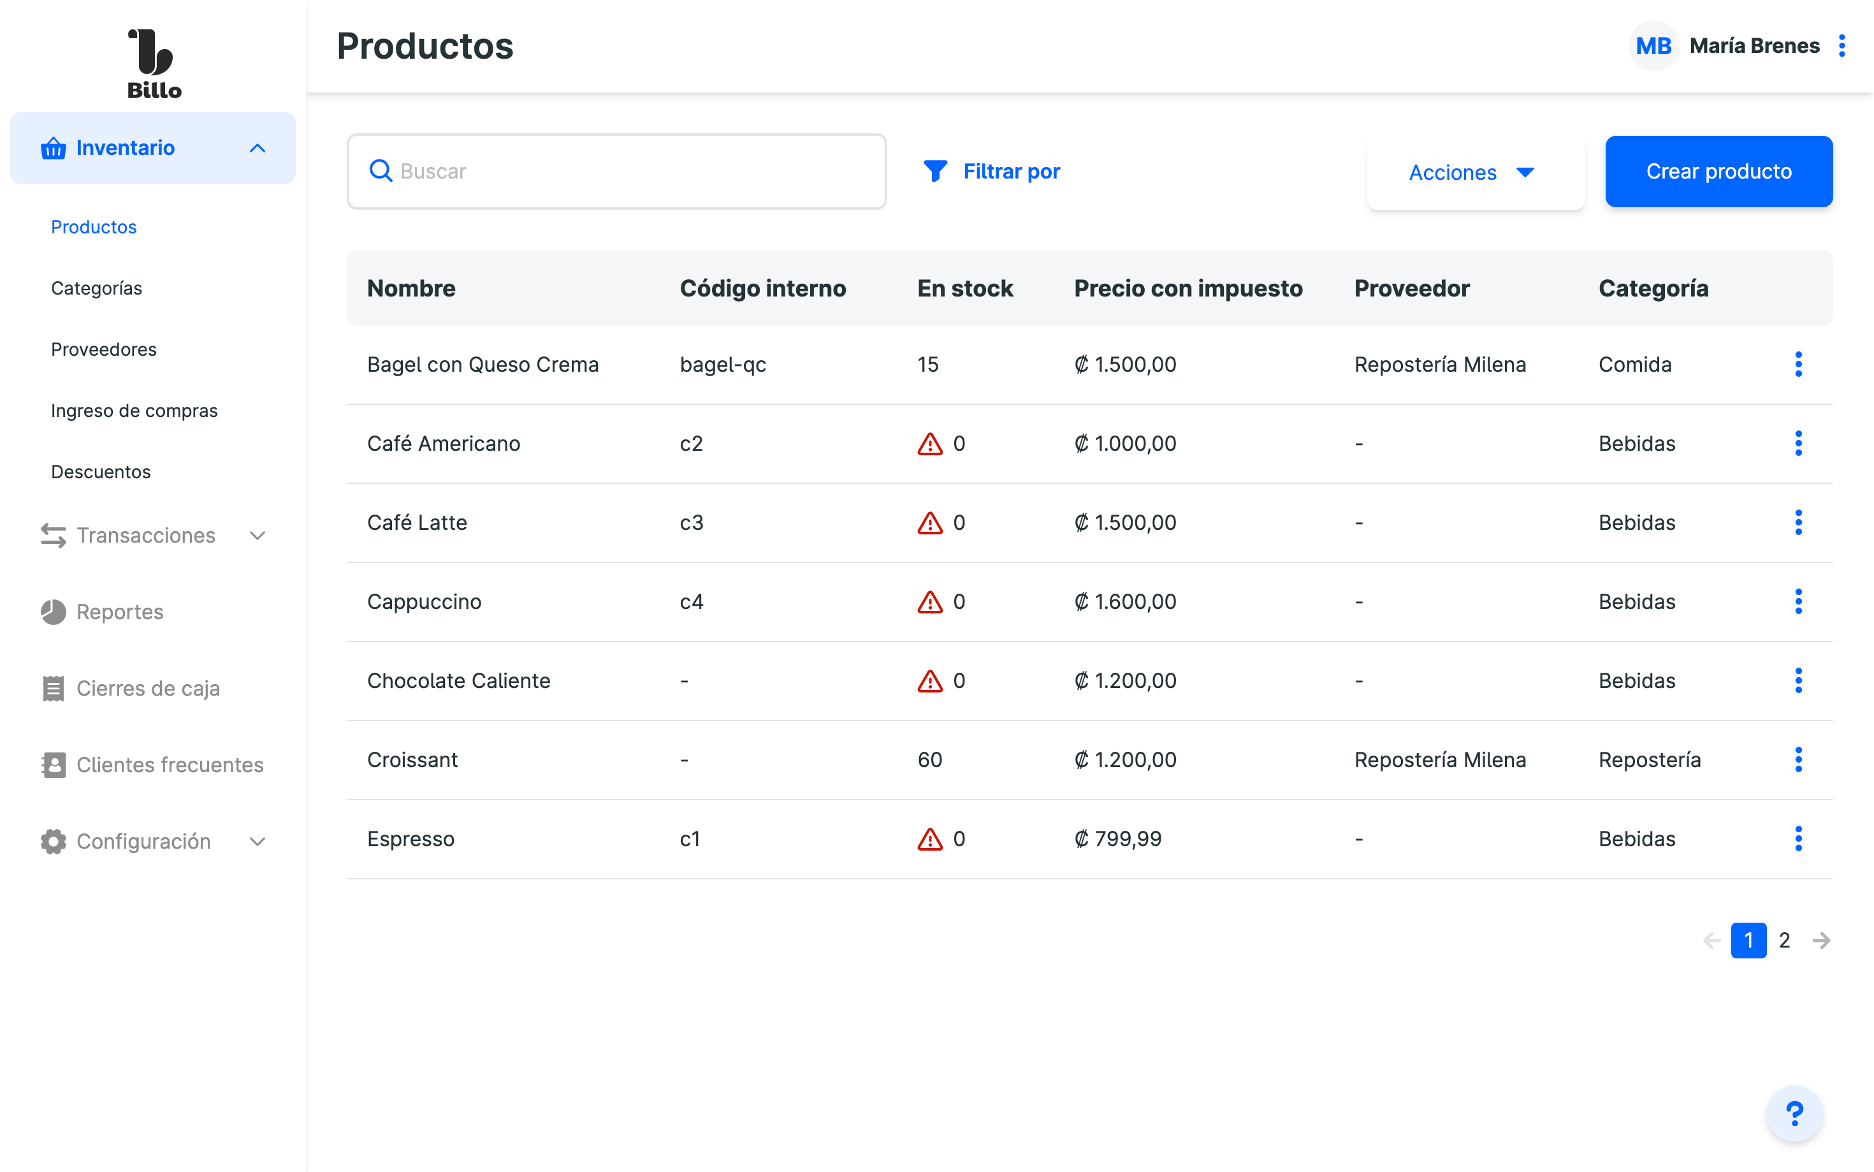
Task: Click the low stock warning icon for Espresso
Action: [929, 840]
